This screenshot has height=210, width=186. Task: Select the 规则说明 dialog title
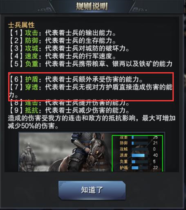pos(92,6)
